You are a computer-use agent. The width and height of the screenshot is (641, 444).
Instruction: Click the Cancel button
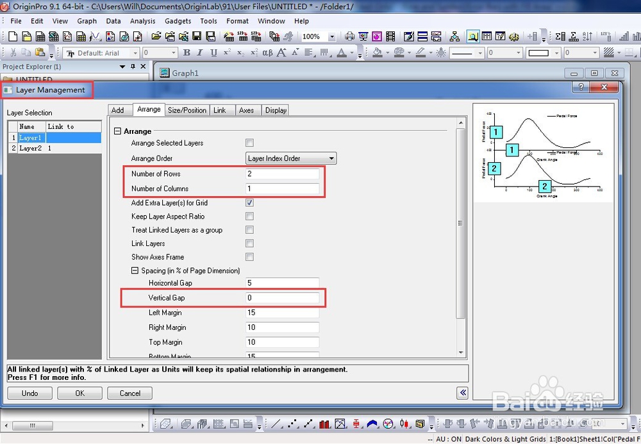coord(130,393)
